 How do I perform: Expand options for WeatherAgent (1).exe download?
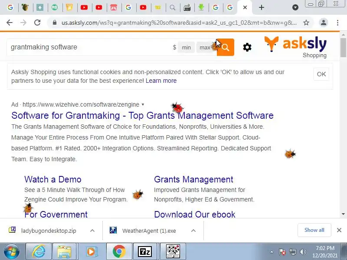pyautogui.click(x=193, y=231)
